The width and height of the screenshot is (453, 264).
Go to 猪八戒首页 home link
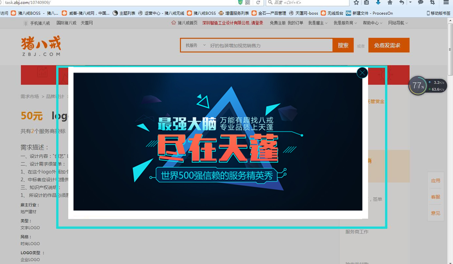[x=185, y=23]
